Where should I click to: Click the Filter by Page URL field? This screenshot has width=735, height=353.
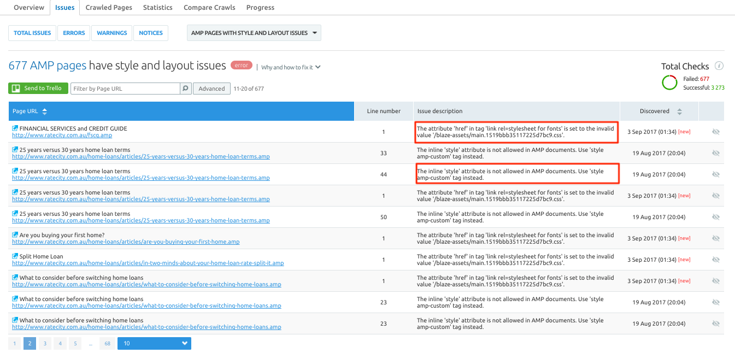(x=125, y=89)
